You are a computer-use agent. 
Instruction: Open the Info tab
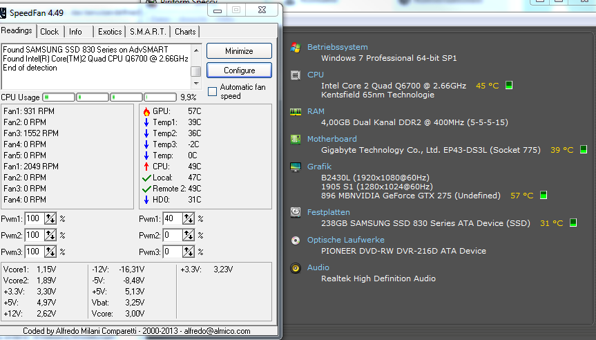[x=76, y=32]
